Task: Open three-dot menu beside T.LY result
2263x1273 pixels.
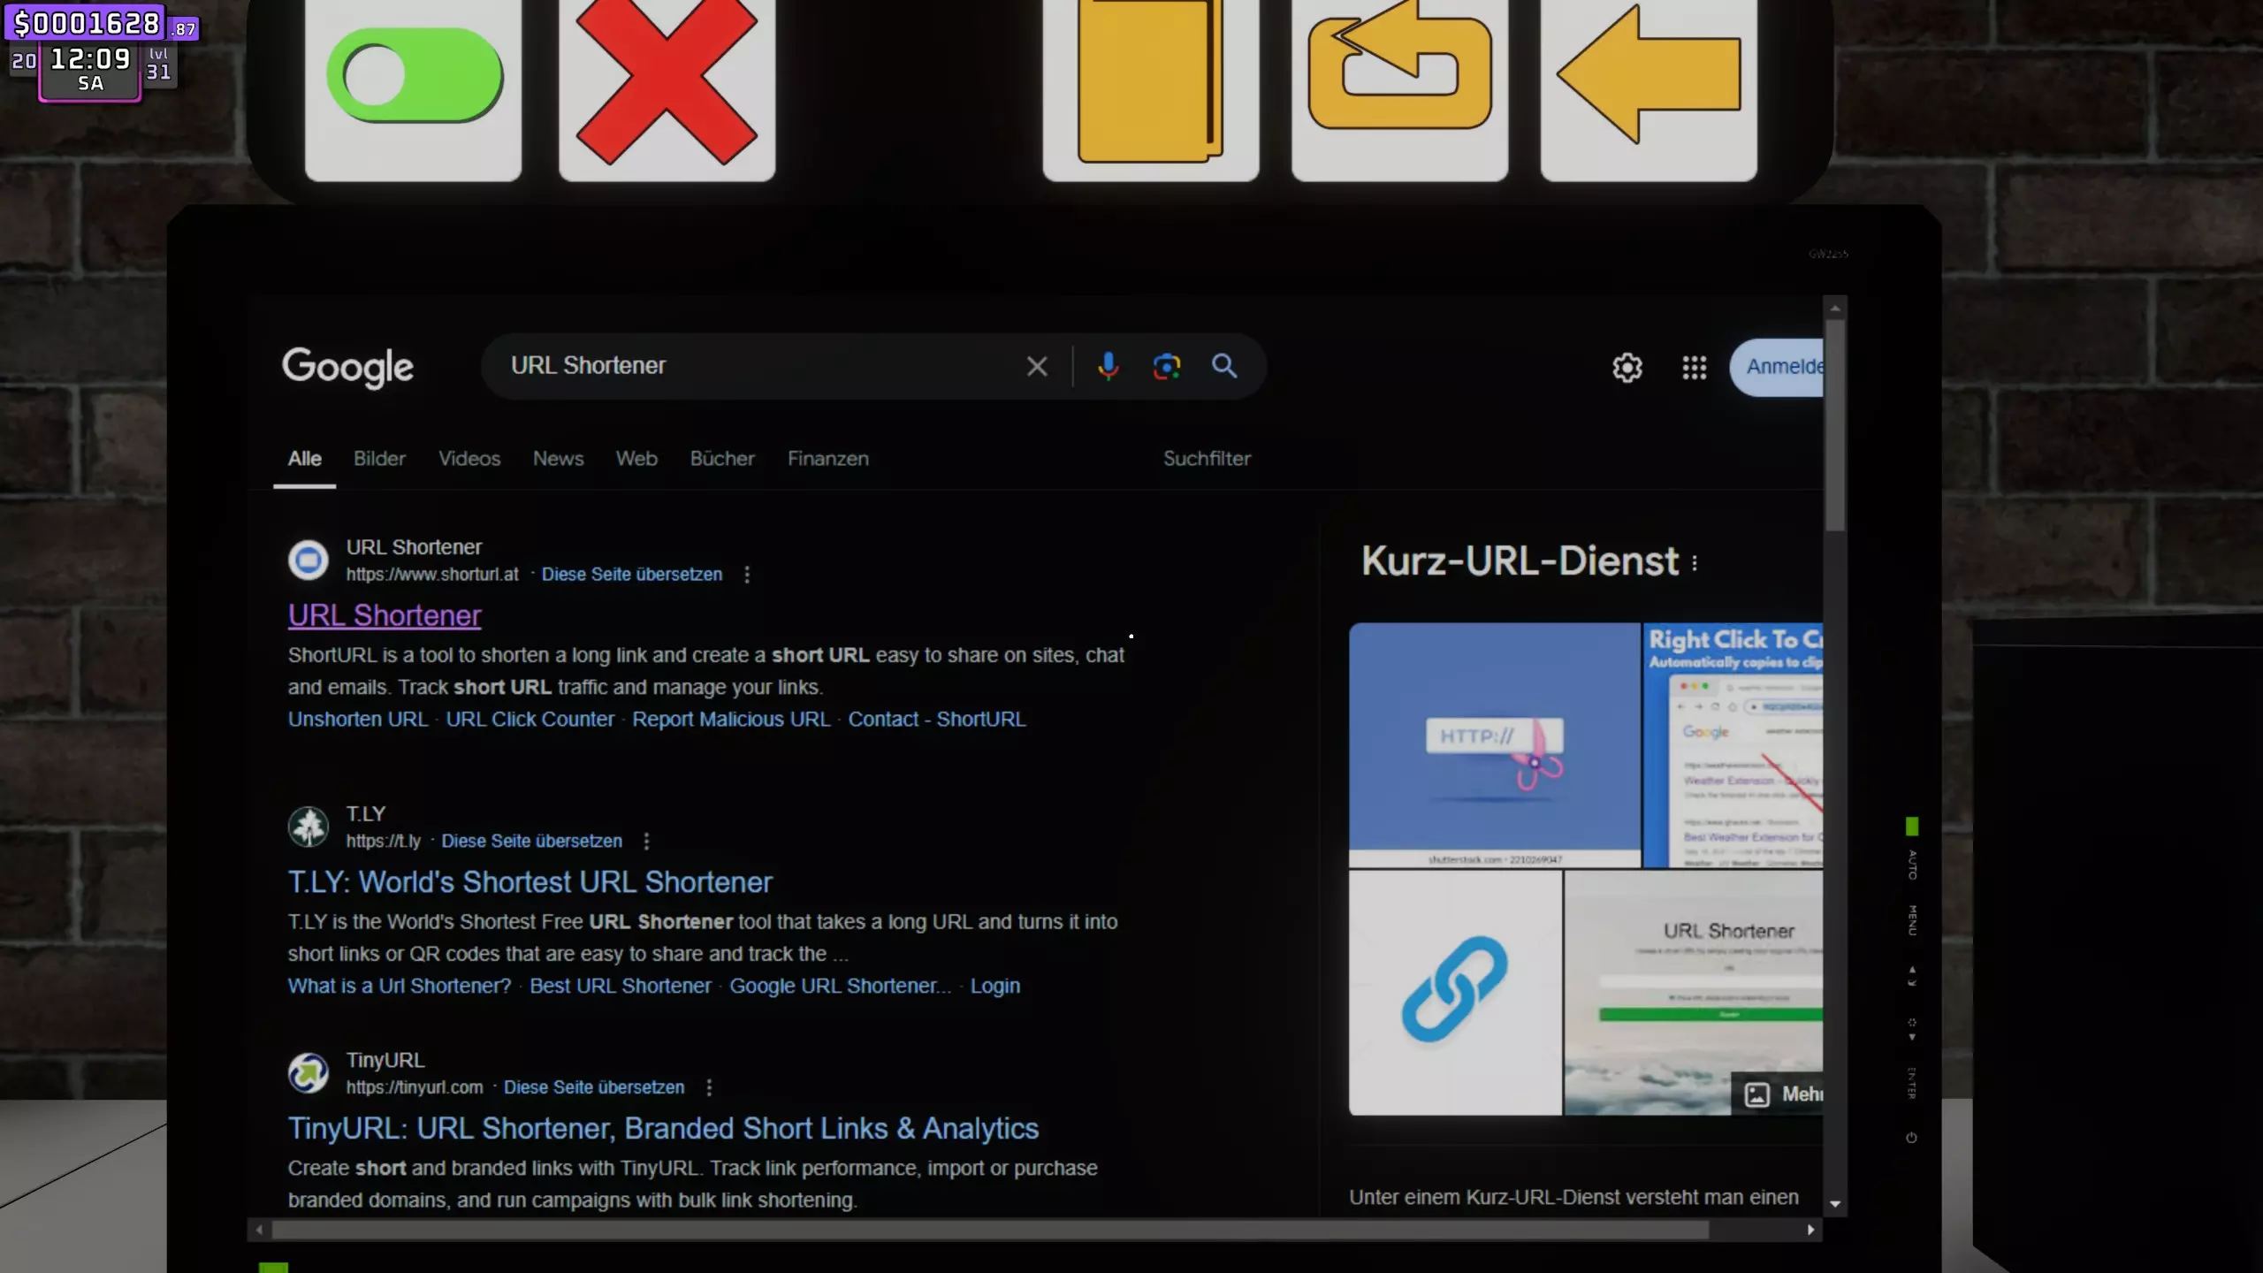Action: point(646,842)
